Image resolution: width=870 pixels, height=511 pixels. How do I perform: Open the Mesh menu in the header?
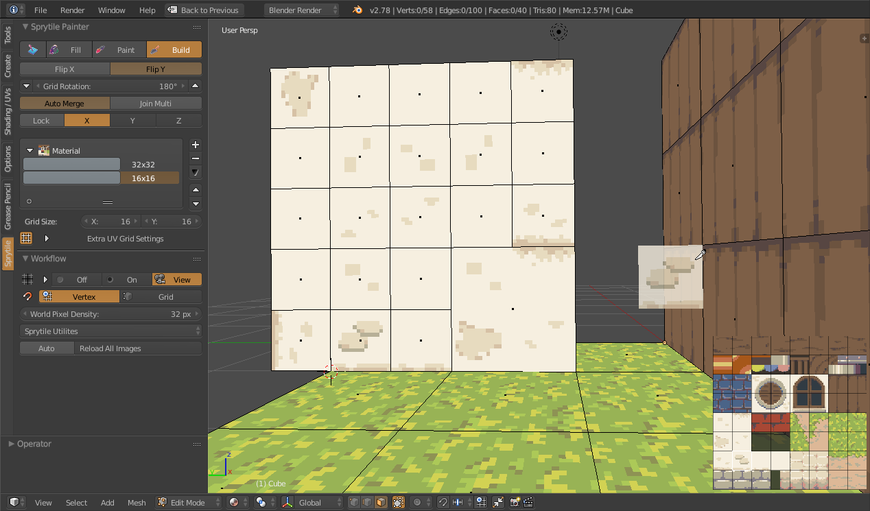pos(137,503)
